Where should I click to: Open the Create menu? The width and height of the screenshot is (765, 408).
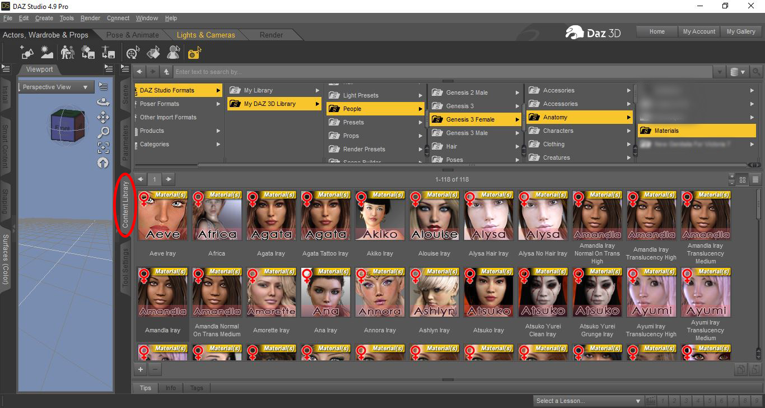pyautogui.click(x=44, y=18)
